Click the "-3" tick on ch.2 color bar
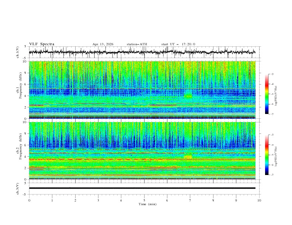 (272, 135)
